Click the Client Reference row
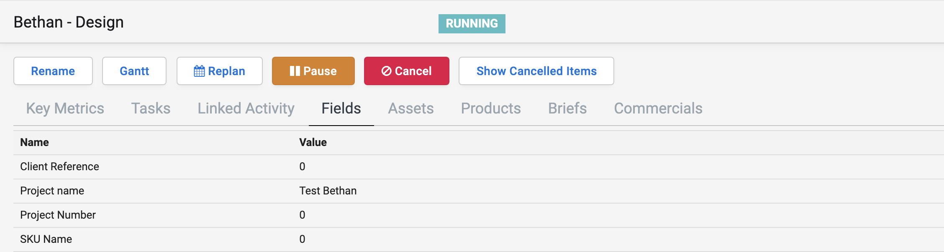944x252 pixels. 59,166
